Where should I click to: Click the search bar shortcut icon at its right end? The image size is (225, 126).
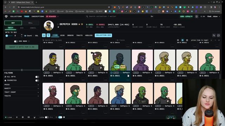pyautogui.click(x=152, y=16)
